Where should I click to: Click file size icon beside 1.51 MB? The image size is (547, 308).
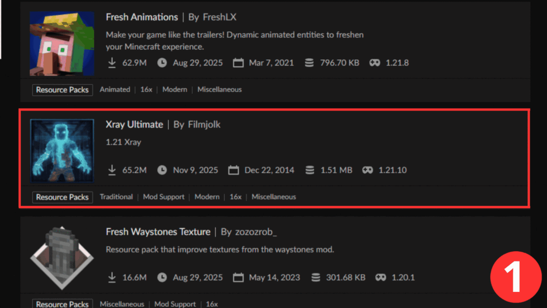click(x=309, y=170)
